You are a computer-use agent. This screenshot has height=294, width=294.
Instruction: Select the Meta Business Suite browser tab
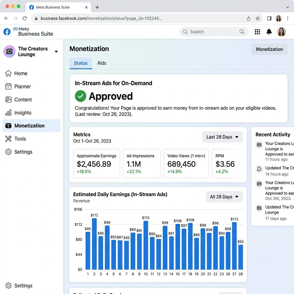pyautogui.click(x=58, y=7)
